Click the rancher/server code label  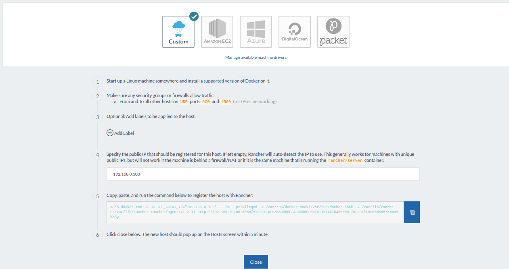coord(345,160)
